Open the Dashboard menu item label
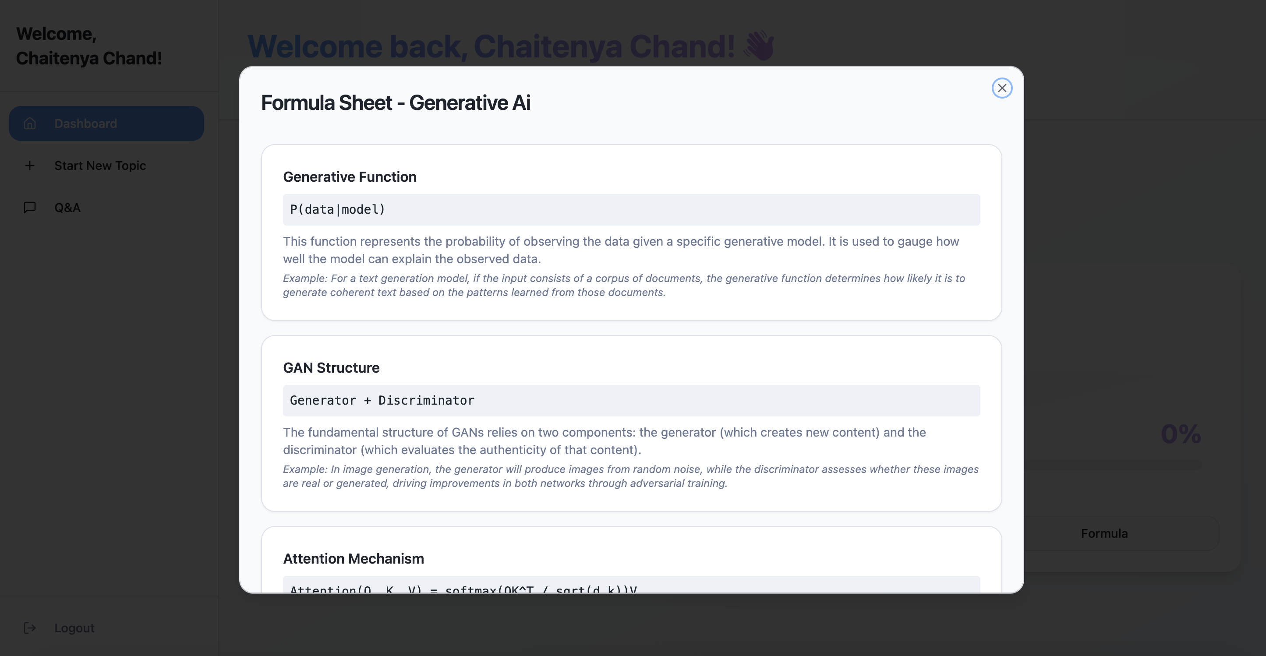The width and height of the screenshot is (1266, 656). pos(85,123)
